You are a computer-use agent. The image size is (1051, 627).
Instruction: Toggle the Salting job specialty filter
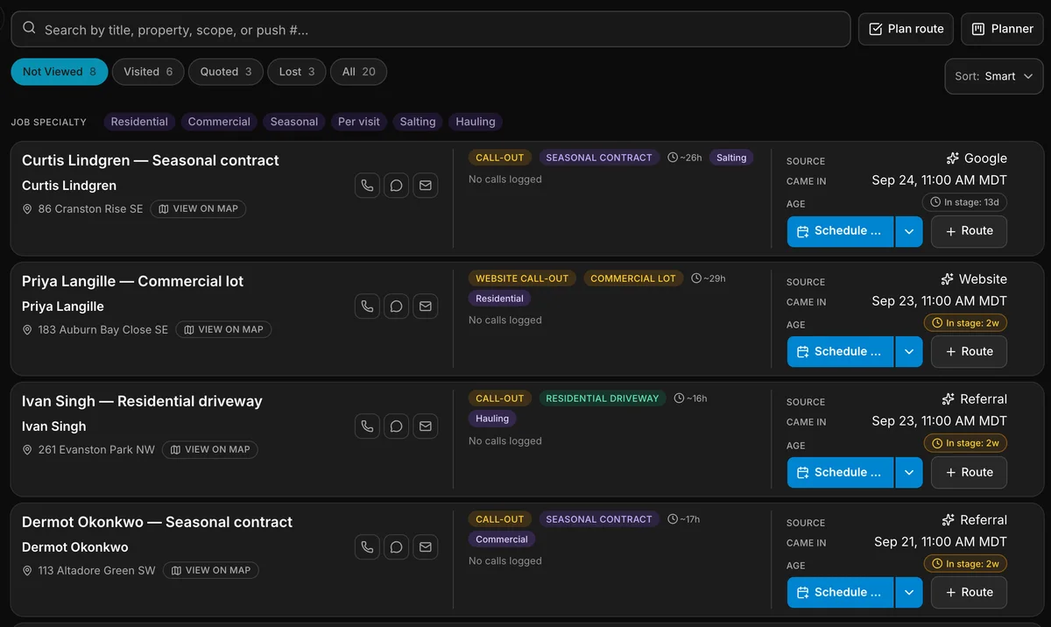(x=418, y=122)
